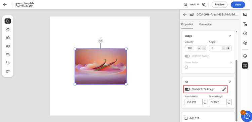252x122 pixels.
Task: Bring layer forward using the left toolbar
Action: tap(8, 38)
